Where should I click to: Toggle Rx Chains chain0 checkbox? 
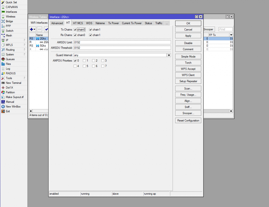point(75,35)
